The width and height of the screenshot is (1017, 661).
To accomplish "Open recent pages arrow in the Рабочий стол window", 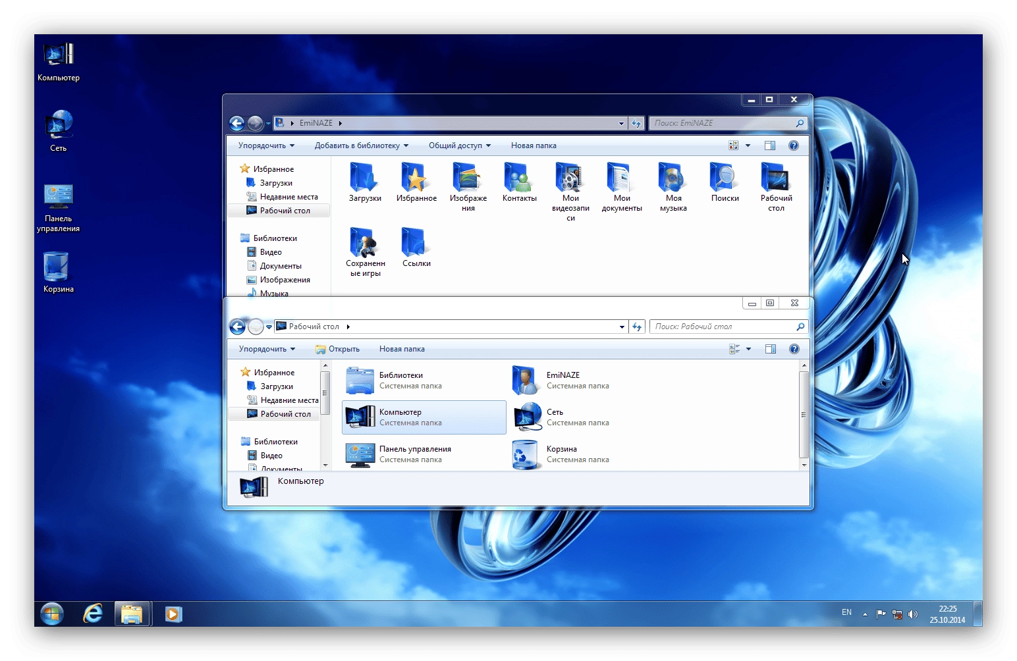I will [x=269, y=327].
